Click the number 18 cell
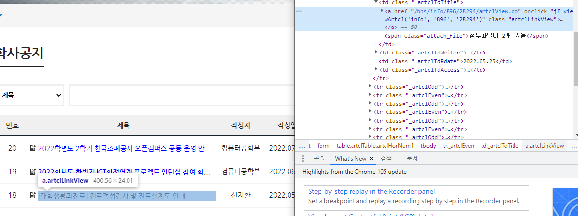This screenshot has width=578, height=216. point(12,195)
